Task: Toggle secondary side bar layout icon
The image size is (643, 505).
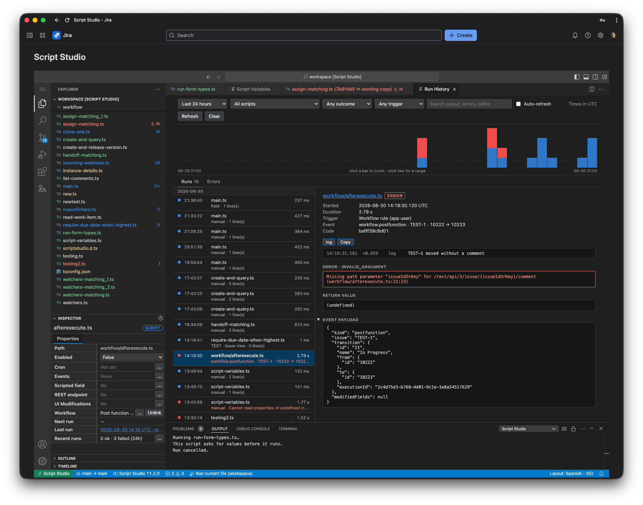Action: (x=595, y=77)
